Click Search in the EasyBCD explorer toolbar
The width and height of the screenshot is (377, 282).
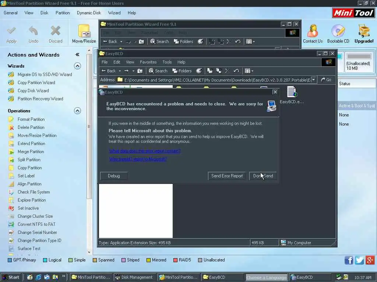[x=158, y=71]
